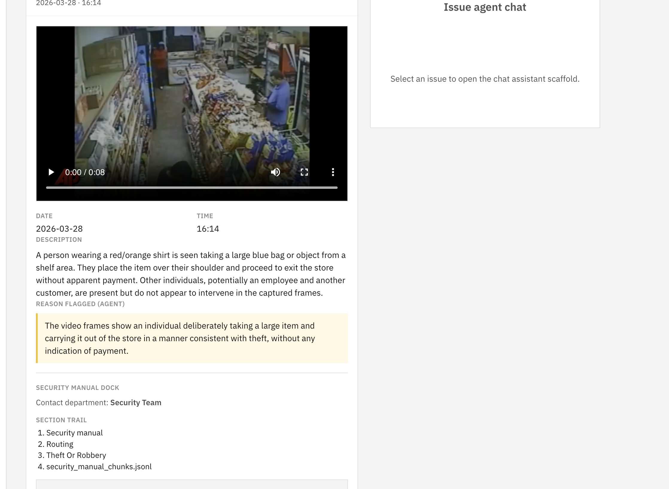Click the surveillance footage video frame

[x=191, y=96]
